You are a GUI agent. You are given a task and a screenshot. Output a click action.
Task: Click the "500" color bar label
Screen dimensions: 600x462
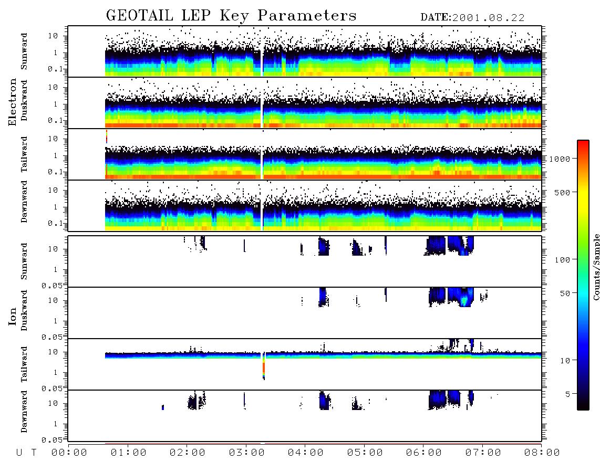(563, 192)
